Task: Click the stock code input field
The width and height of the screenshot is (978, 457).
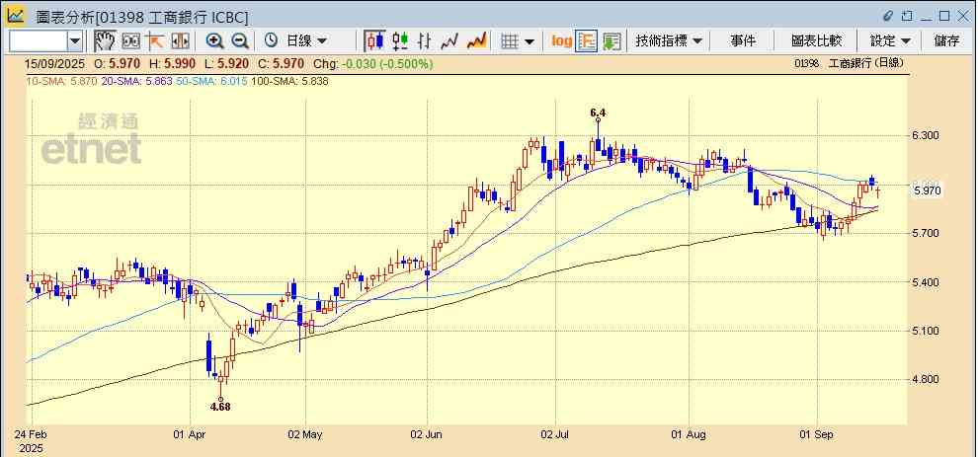Action: pos(39,41)
